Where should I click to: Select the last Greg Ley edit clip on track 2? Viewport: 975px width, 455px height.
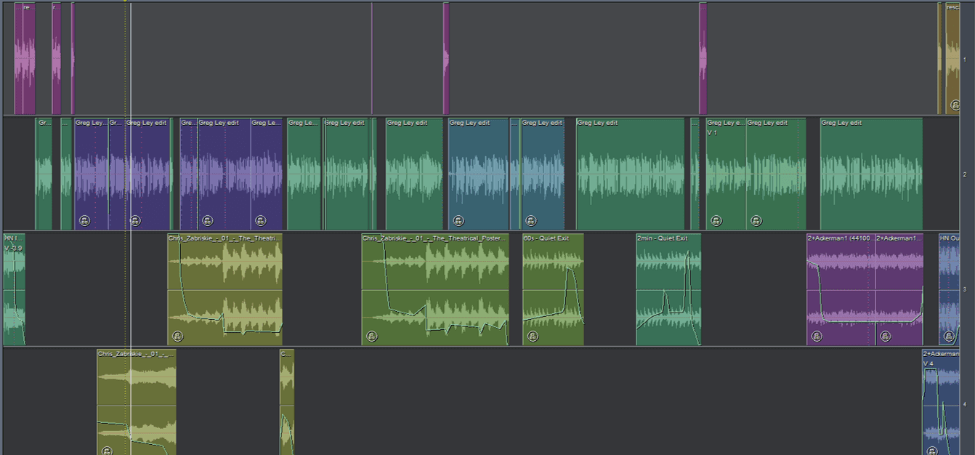click(870, 174)
